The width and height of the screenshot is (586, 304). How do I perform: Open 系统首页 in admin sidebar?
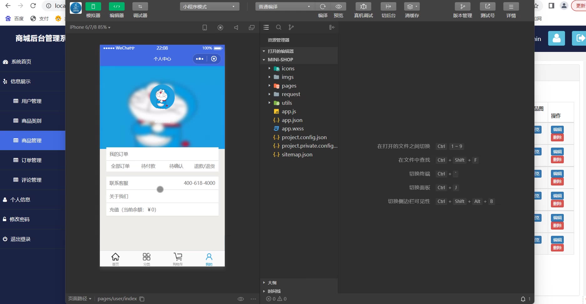click(33, 62)
